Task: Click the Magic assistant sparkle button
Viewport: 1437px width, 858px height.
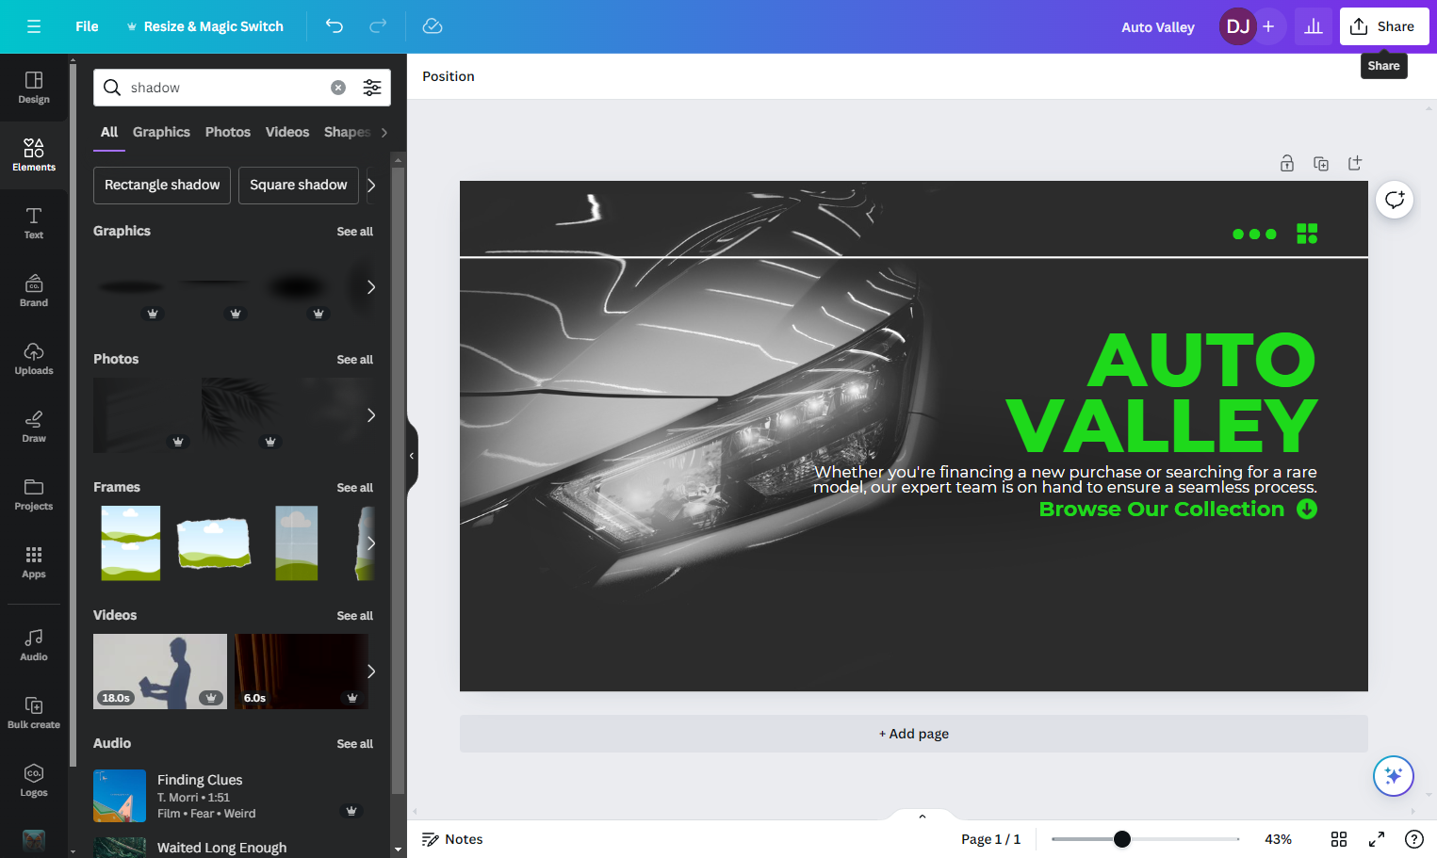Action: click(1394, 776)
